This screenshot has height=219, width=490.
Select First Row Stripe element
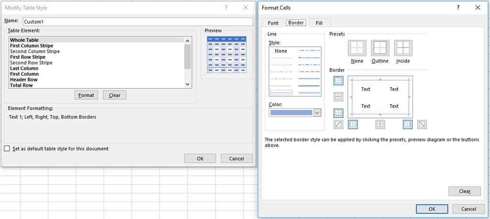point(96,57)
